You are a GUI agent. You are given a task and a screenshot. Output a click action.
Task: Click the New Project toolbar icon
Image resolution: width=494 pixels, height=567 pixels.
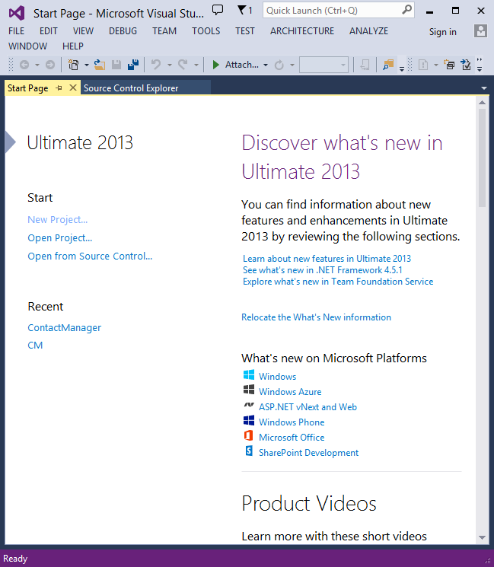pos(73,65)
